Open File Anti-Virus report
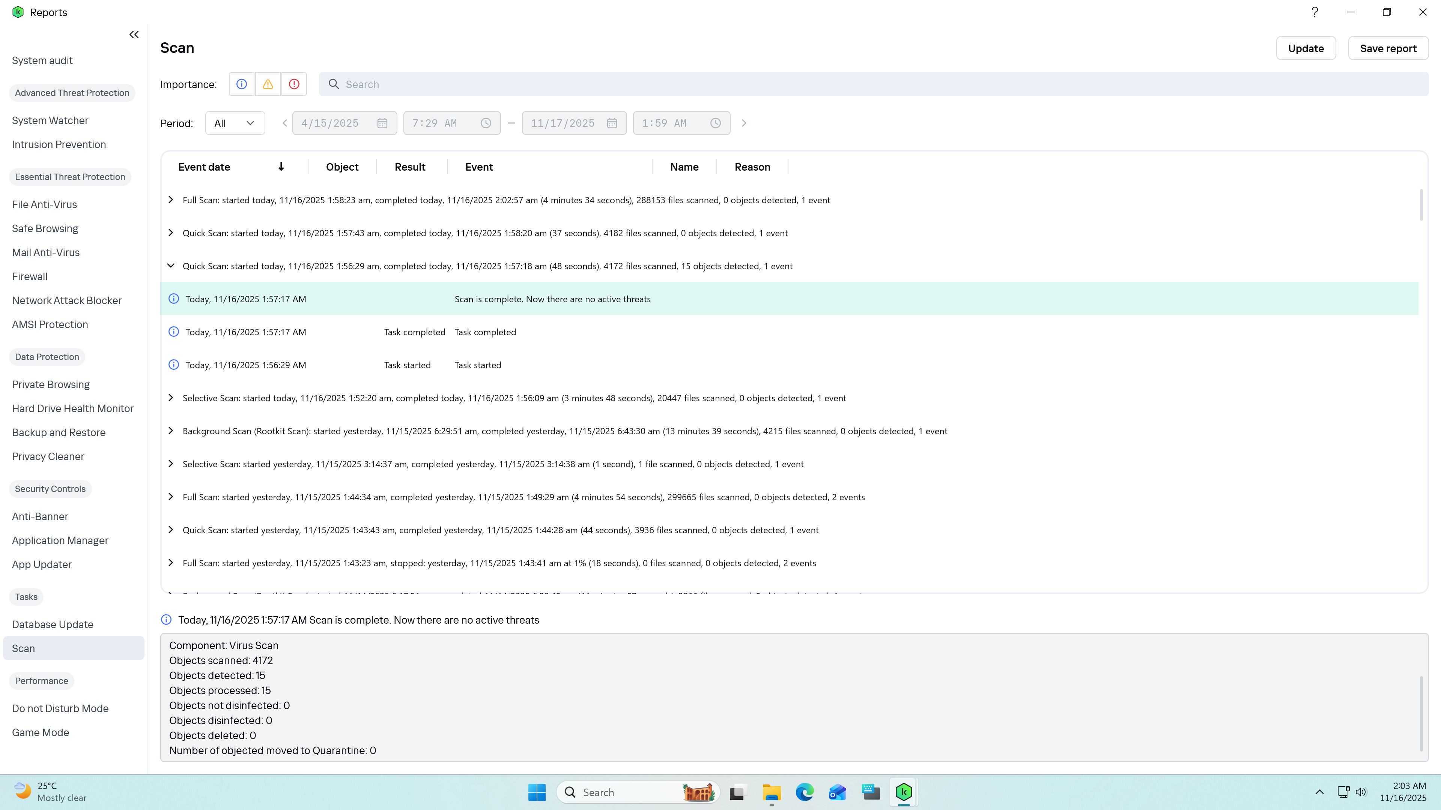Image resolution: width=1441 pixels, height=810 pixels. click(45, 205)
